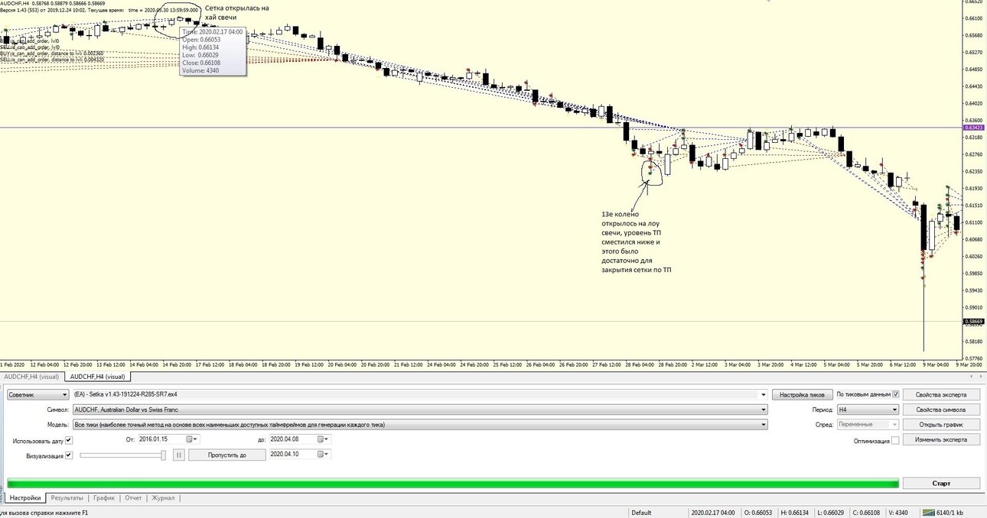
Task: Open calendar of the 2016.01.15 start date
Action: tap(192, 439)
